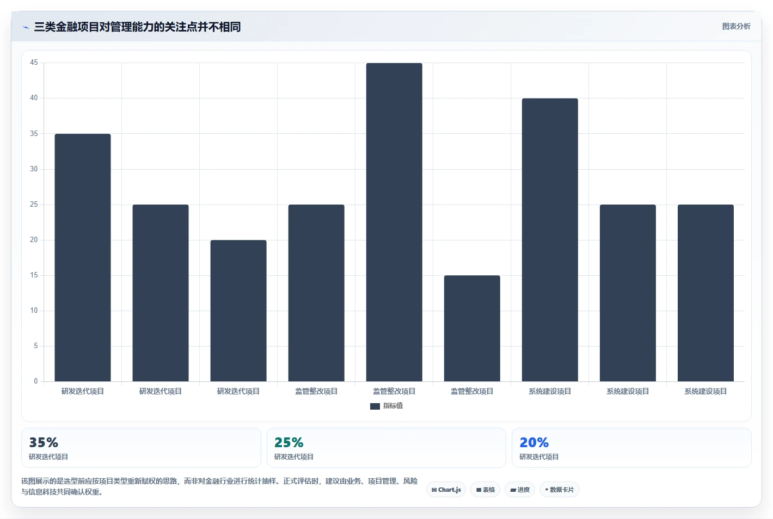Select the 35% 研发迭代项目 stat card

point(141,448)
